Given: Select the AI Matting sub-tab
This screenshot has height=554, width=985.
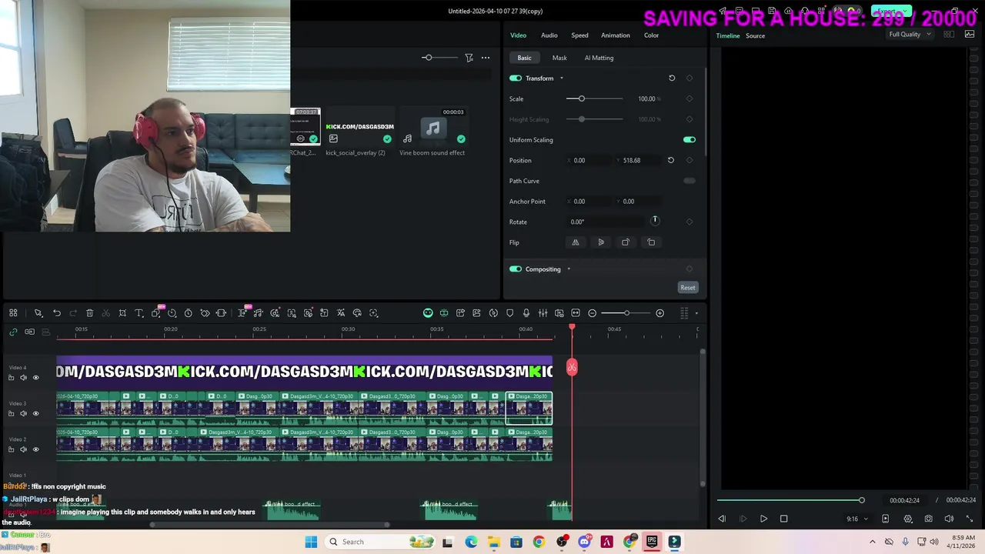Looking at the screenshot, I should pyautogui.click(x=599, y=58).
